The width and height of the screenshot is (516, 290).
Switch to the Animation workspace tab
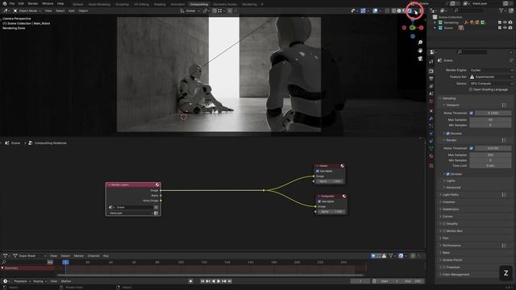pos(177,4)
